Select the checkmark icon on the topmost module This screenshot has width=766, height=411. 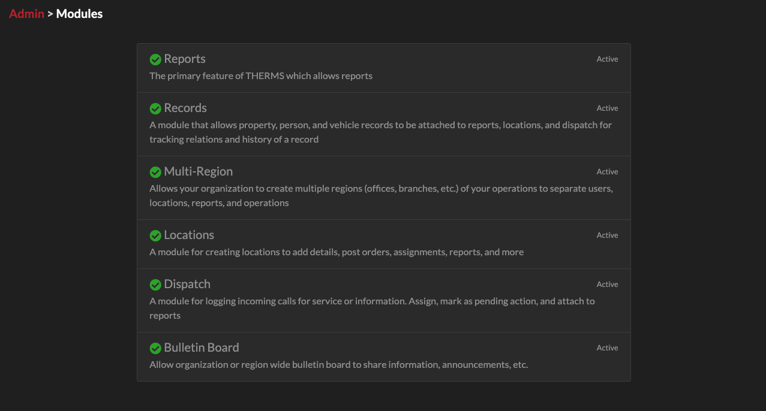click(x=155, y=59)
